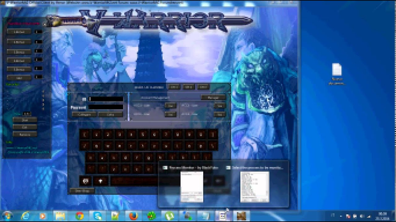Tap the '6' key on the virtual keyboard

pyautogui.click(x=154, y=134)
